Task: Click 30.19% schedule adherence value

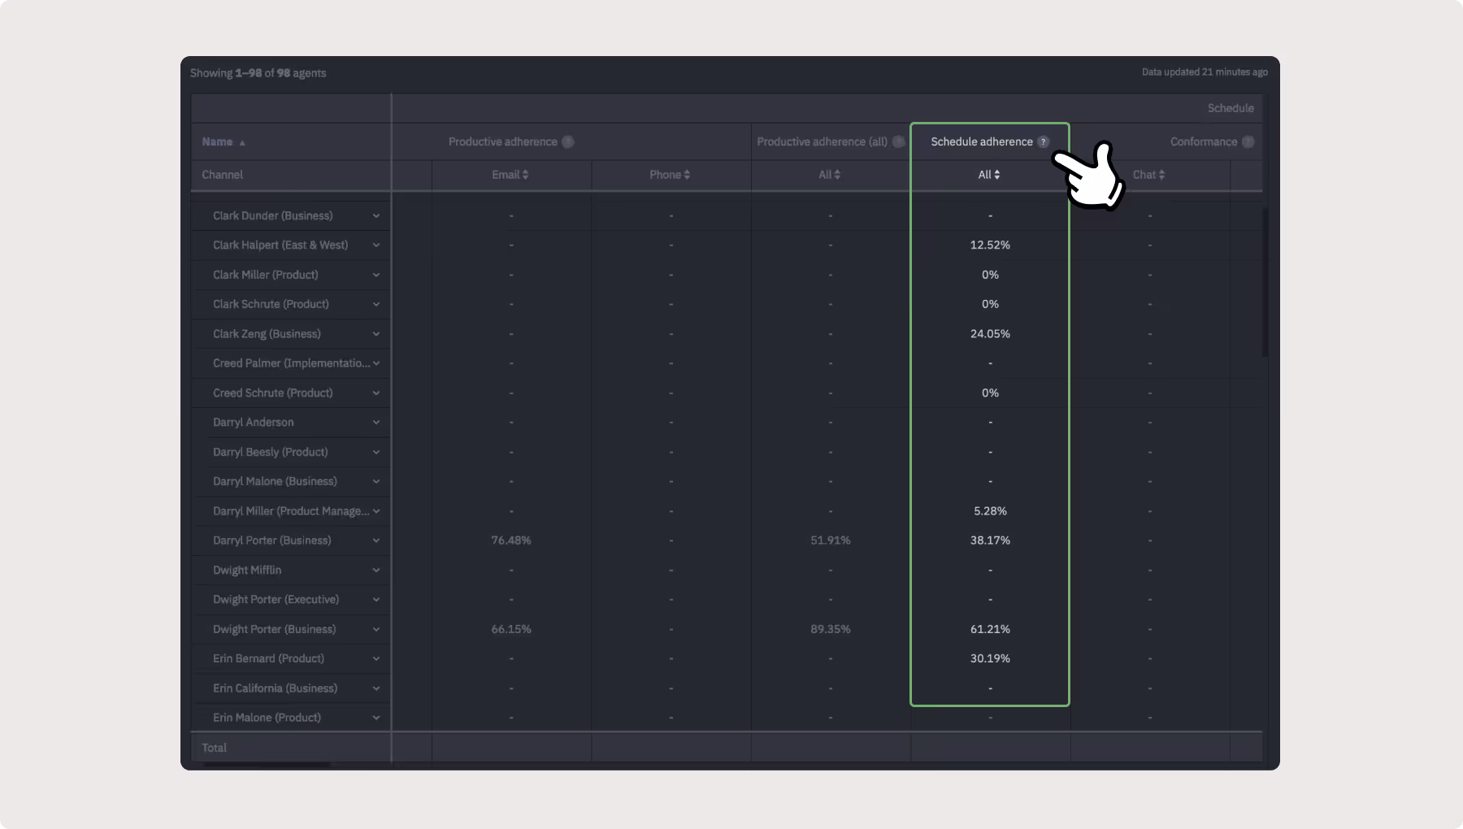Action: 990,658
